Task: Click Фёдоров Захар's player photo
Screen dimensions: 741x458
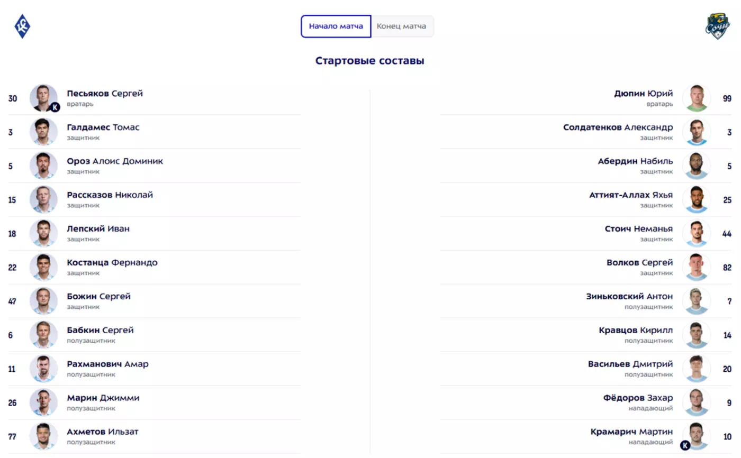Action: pyautogui.click(x=697, y=402)
